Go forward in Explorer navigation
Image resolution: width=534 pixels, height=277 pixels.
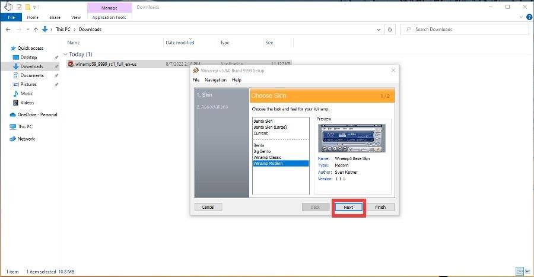click(19, 30)
